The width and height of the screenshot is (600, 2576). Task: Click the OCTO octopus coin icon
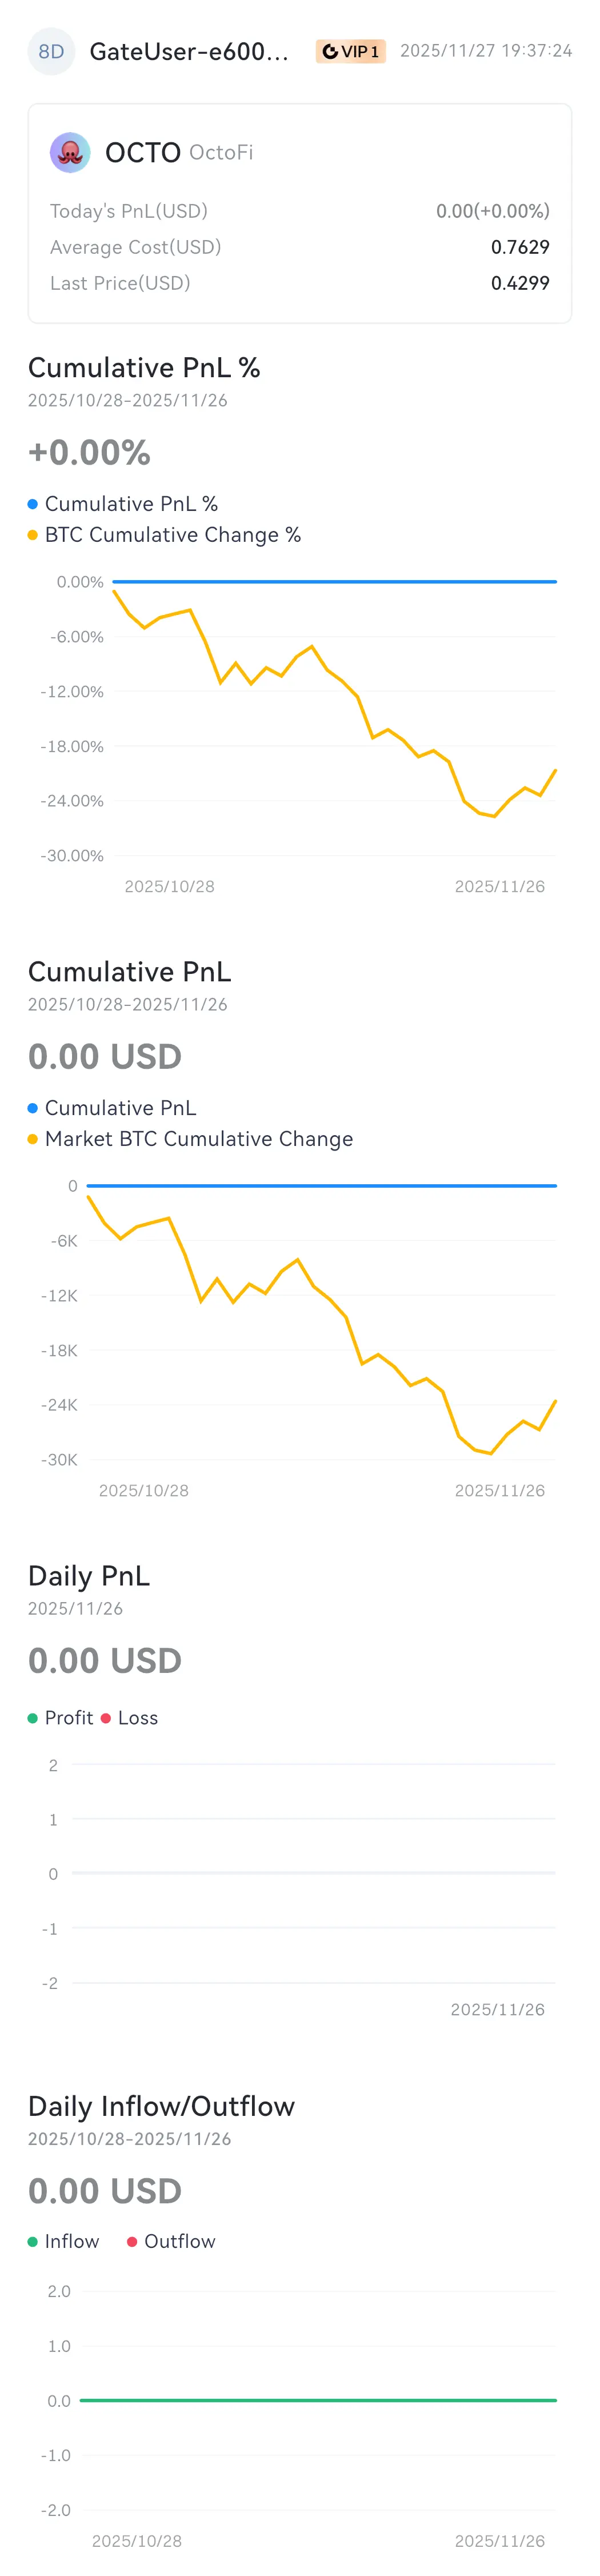[x=70, y=153]
